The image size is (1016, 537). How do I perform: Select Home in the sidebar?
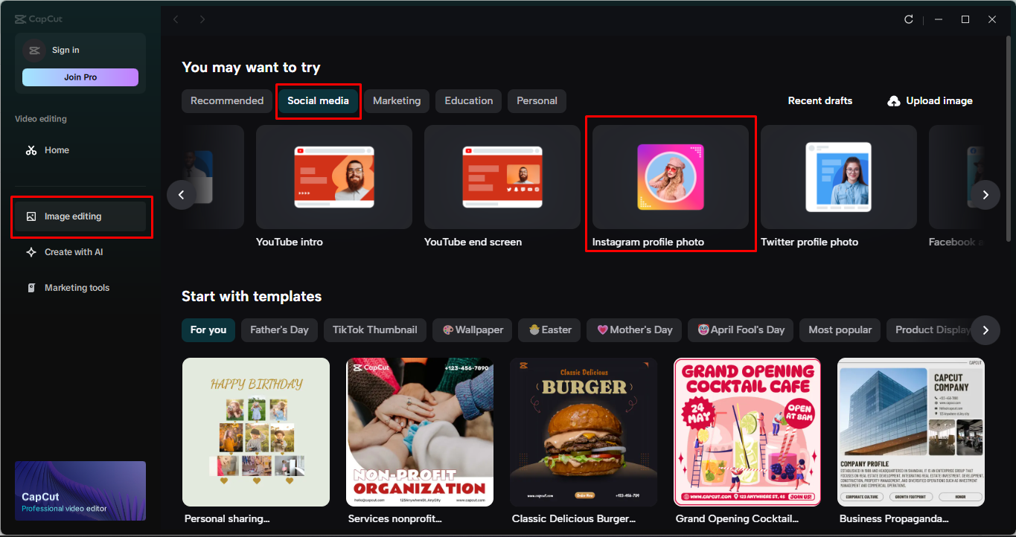pos(57,149)
